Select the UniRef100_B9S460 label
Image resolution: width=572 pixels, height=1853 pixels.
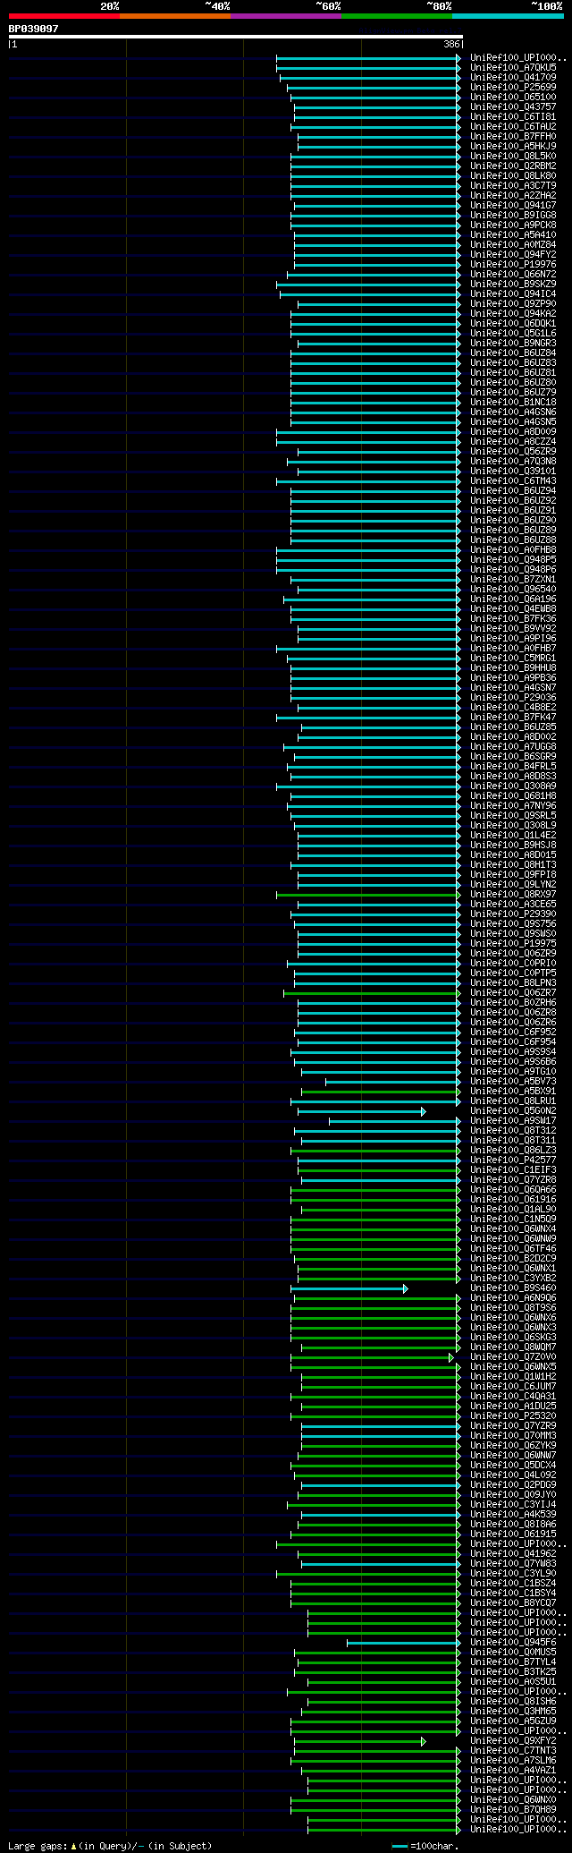pos(513,1288)
